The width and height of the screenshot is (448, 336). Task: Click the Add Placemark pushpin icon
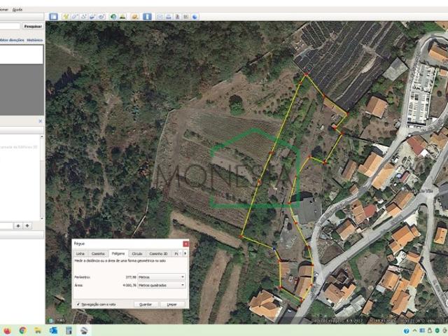click(x=66, y=16)
